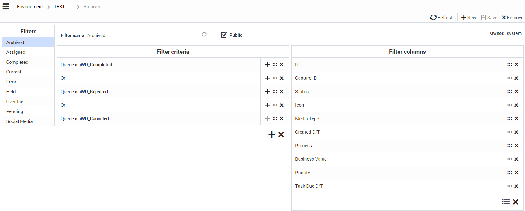The width and height of the screenshot is (525, 211).
Task: Click the New button
Action: tap(469, 18)
